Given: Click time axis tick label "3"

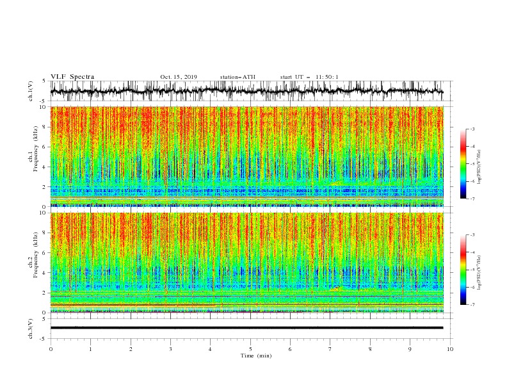Looking at the screenshot, I should (x=170, y=349).
